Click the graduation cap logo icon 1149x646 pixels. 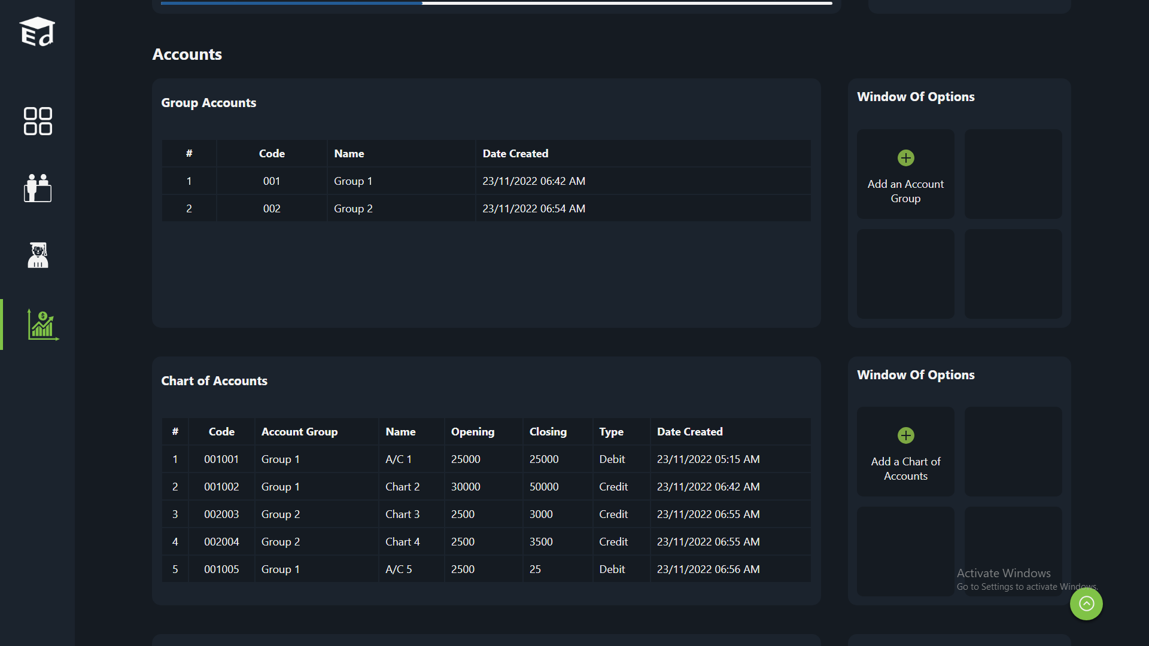point(37,32)
